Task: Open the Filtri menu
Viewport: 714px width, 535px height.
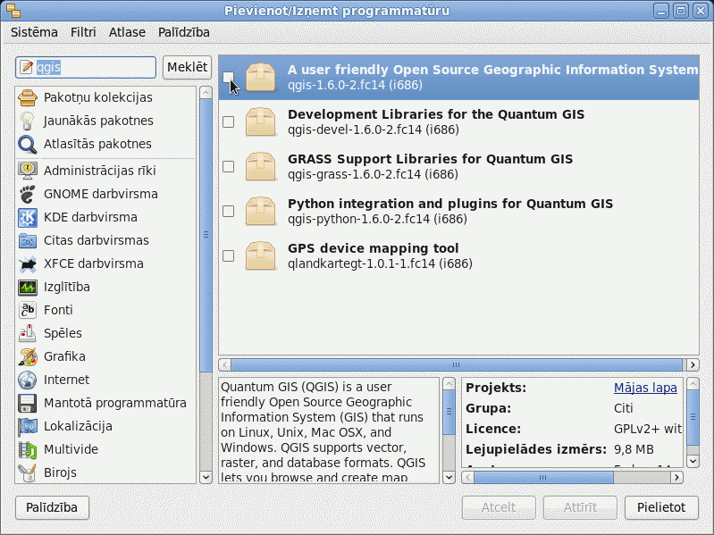Action: tap(83, 32)
